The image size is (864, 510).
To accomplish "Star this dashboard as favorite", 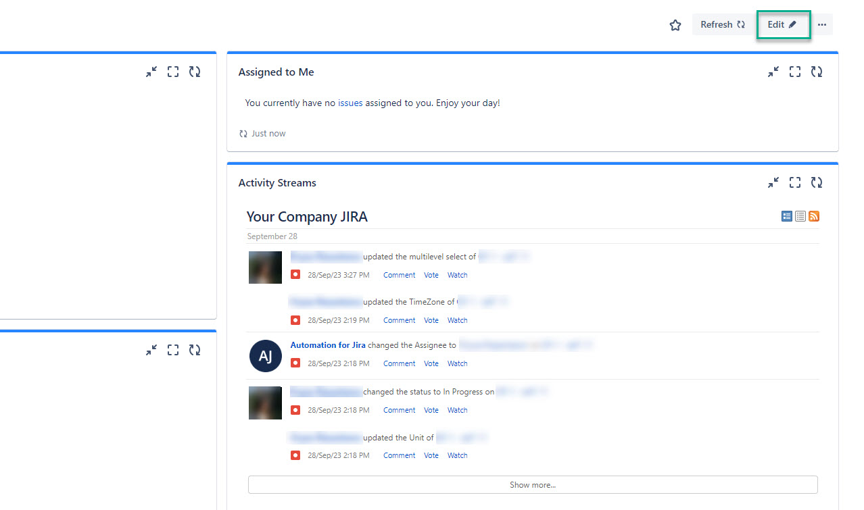I will point(675,25).
